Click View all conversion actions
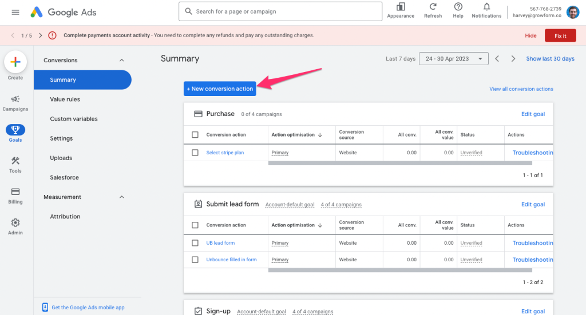Image resolution: width=586 pixels, height=315 pixels. (x=521, y=89)
